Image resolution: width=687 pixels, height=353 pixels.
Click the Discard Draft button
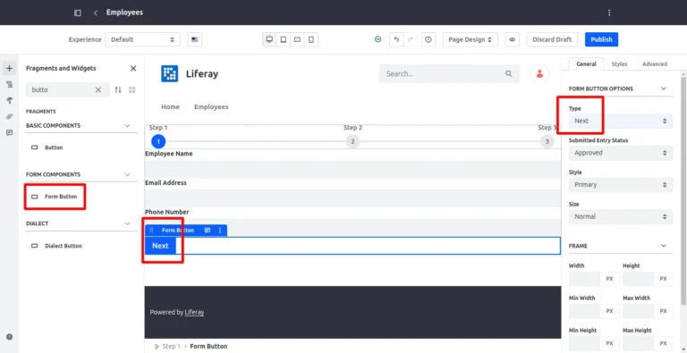point(552,39)
